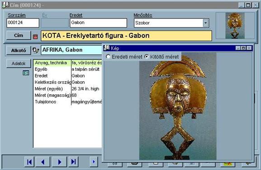Viewport: 261px width, 170px height.
Task: Select the Méret (magasság) row
Action: [x=67, y=95]
